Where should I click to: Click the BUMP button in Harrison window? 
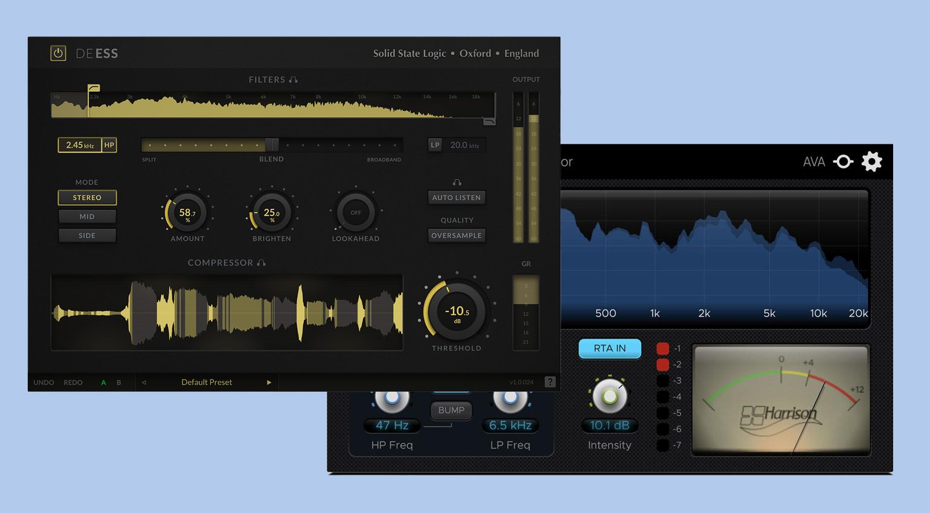[451, 410]
